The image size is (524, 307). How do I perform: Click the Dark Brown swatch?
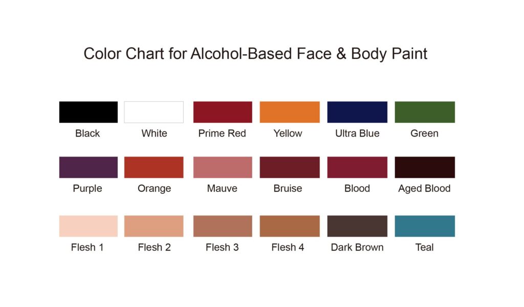click(x=357, y=226)
